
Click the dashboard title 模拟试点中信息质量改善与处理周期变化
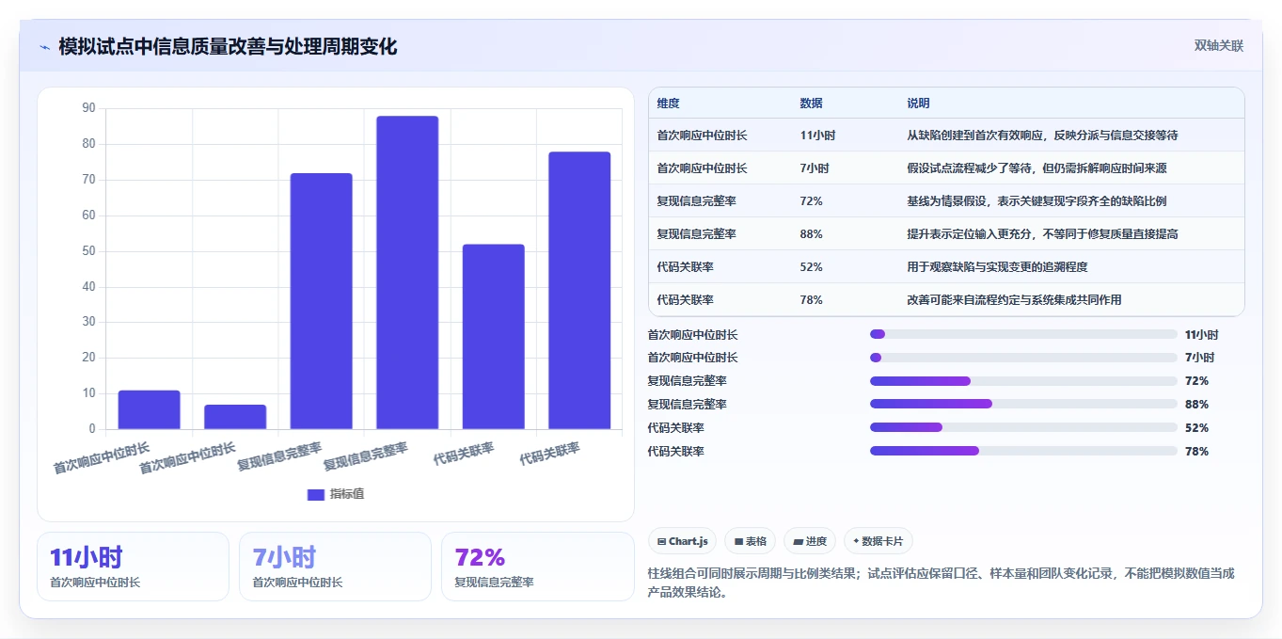[x=228, y=47]
